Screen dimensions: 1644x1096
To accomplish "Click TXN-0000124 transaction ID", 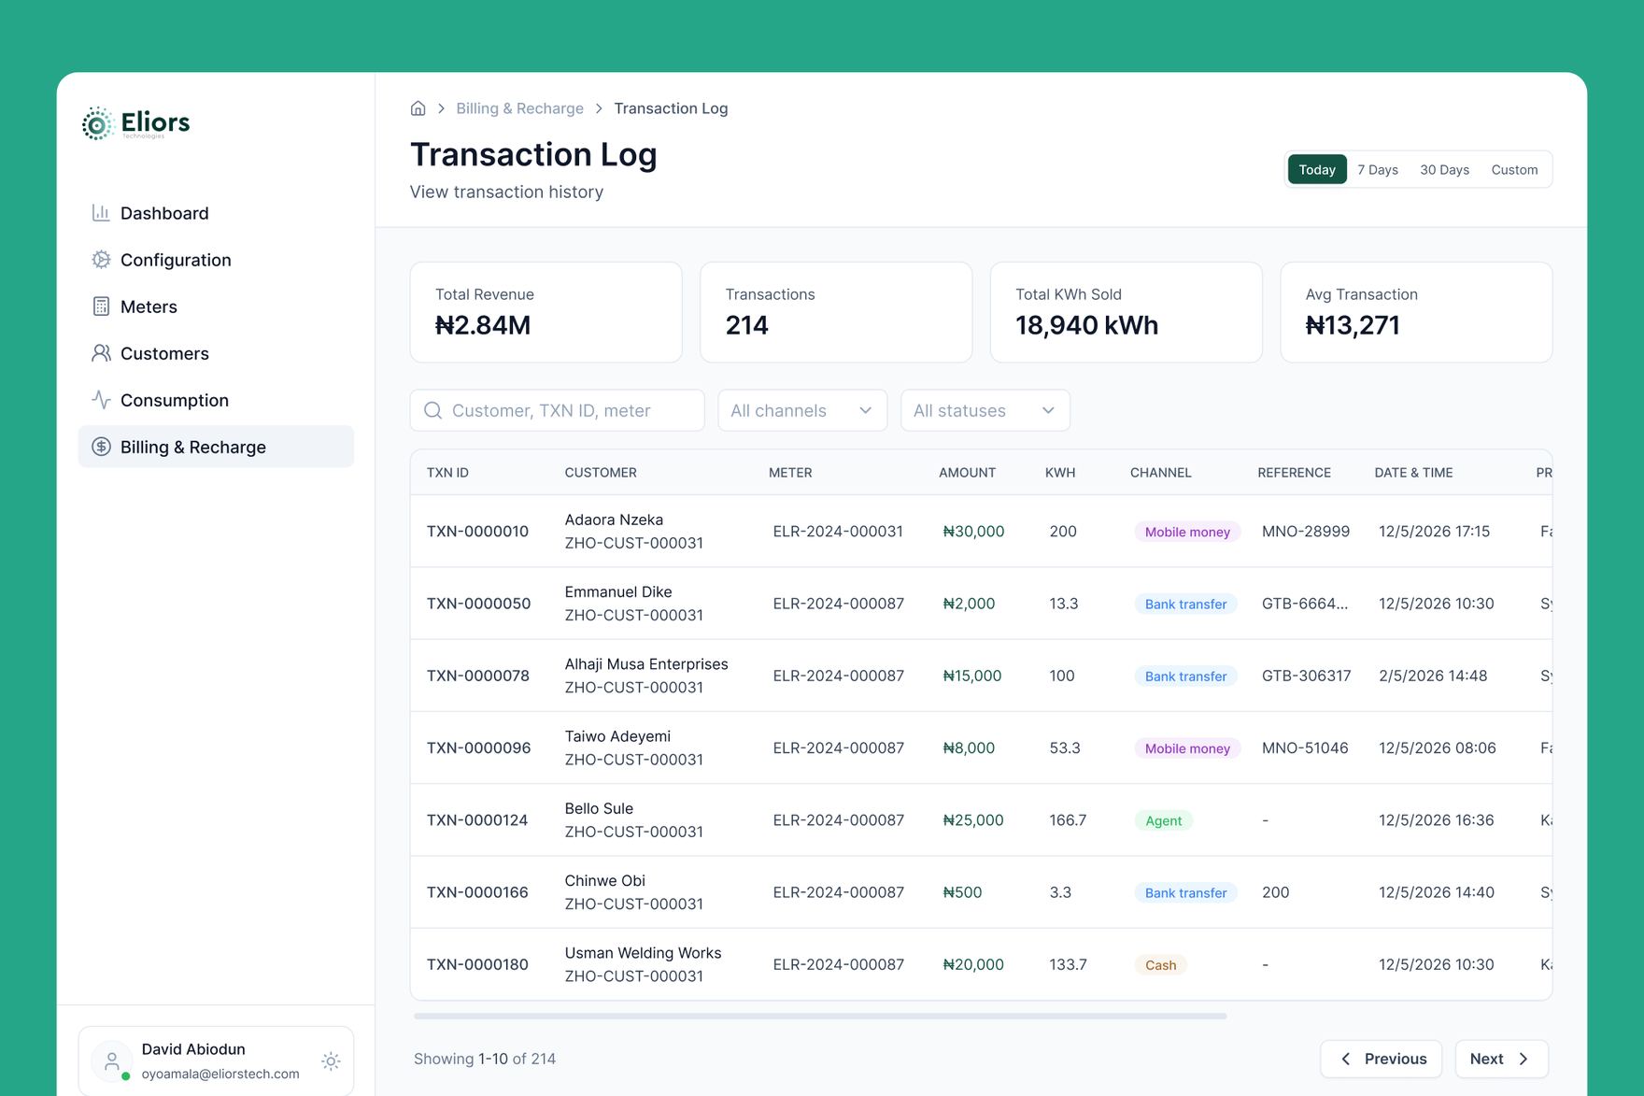I will 477,819.
